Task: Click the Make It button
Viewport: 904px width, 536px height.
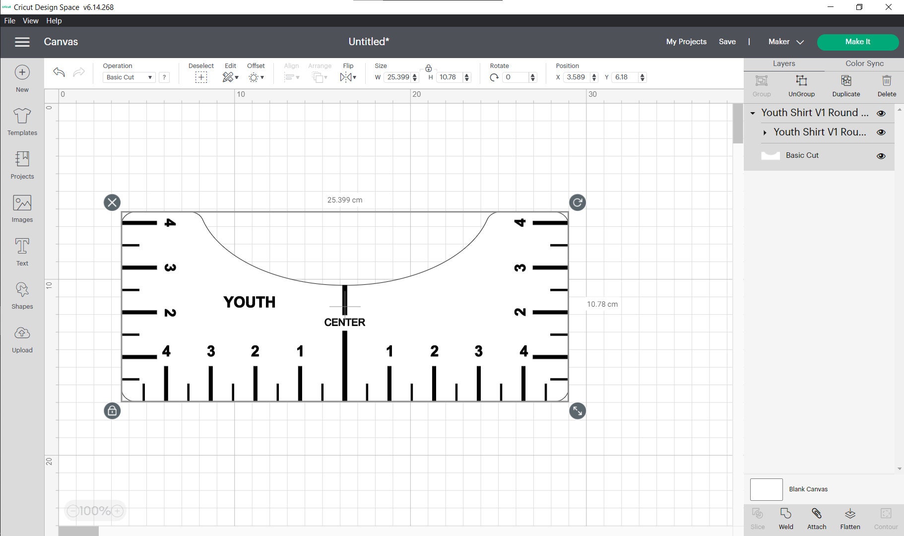Action: [x=858, y=42]
